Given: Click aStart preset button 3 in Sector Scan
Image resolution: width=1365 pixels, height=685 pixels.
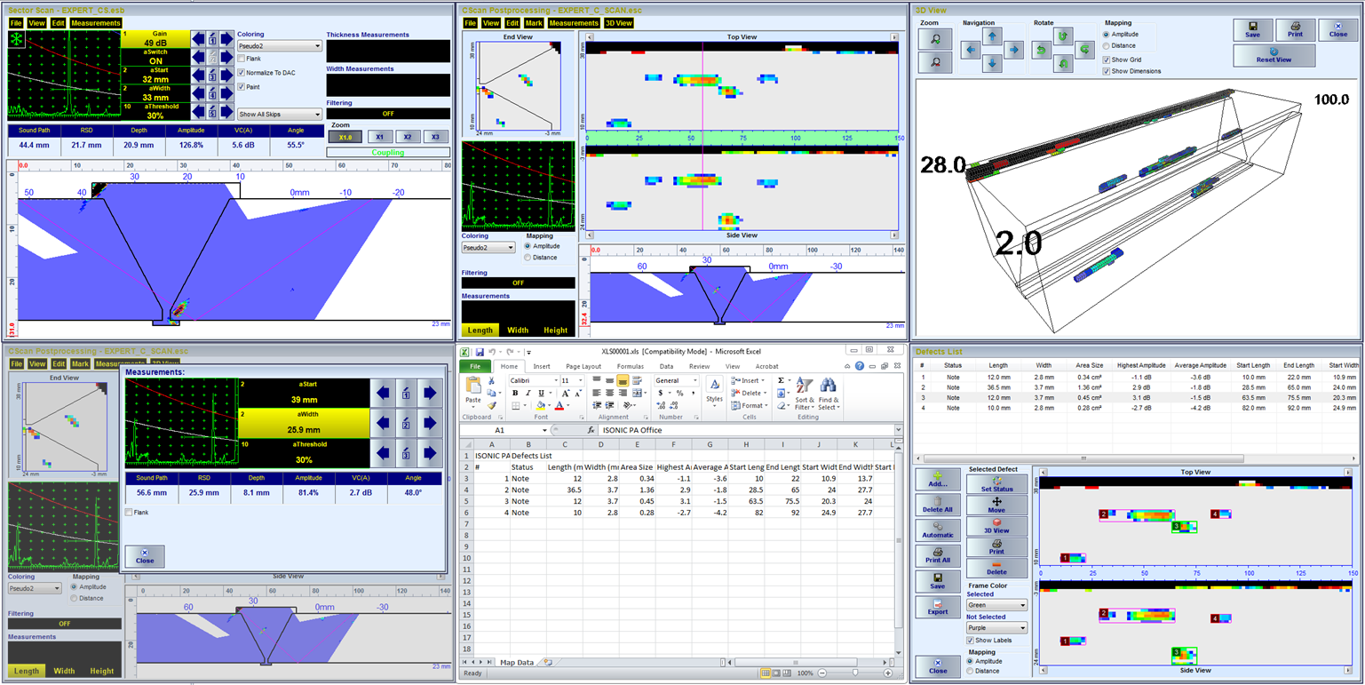Looking at the screenshot, I should pos(213,76).
